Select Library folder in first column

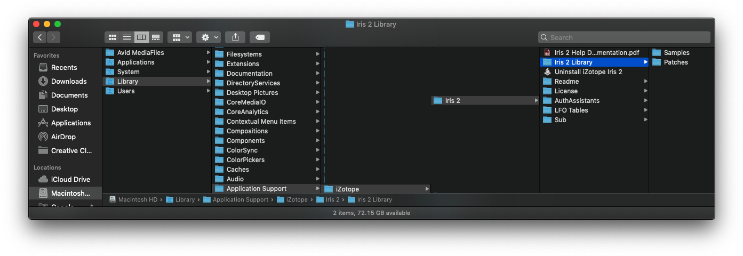pos(157,81)
